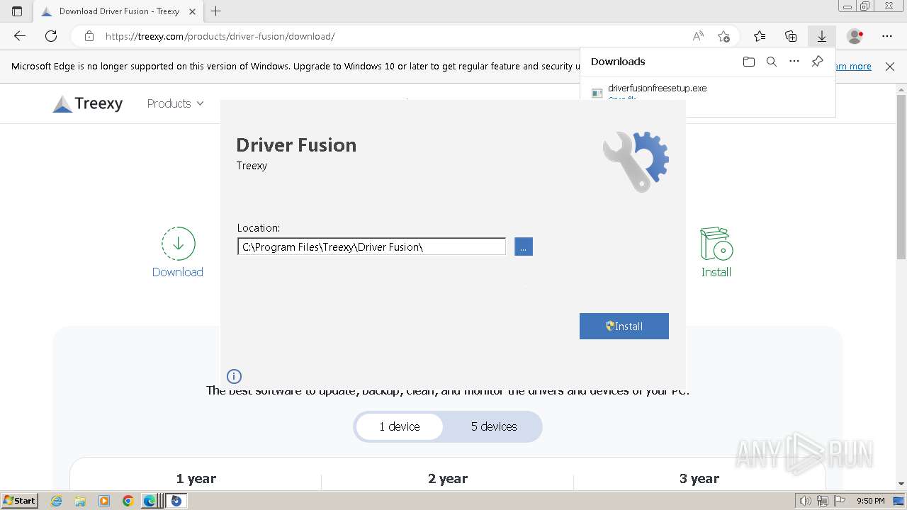The height and width of the screenshot is (510, 907).
Task: Switch to the Driver Fusion setup taskbar item
Action: [x=176, y=501]
